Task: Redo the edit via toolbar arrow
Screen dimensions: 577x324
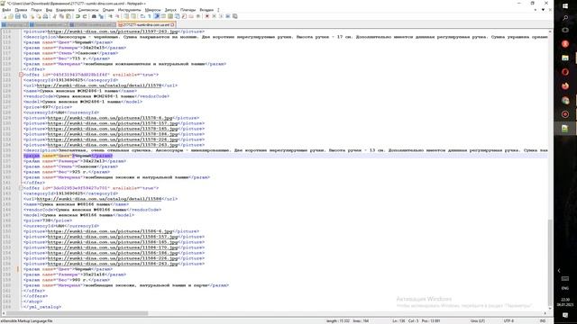Action: click(85, 16)
